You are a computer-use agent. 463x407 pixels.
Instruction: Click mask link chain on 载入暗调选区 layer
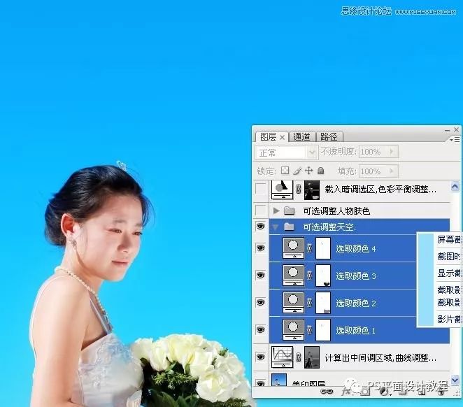(x=298, y=190)
